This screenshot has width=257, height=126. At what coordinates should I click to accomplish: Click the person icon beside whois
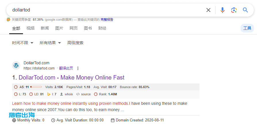62,94
